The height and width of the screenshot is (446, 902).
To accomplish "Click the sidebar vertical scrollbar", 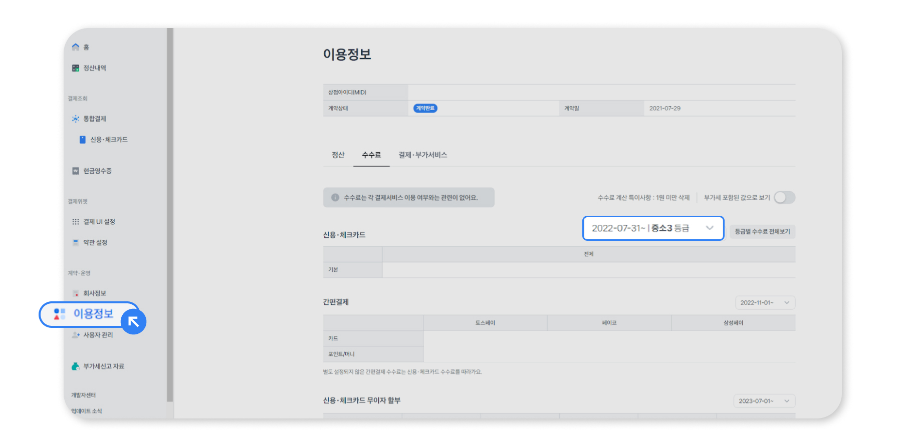I will tap(170, 215).
